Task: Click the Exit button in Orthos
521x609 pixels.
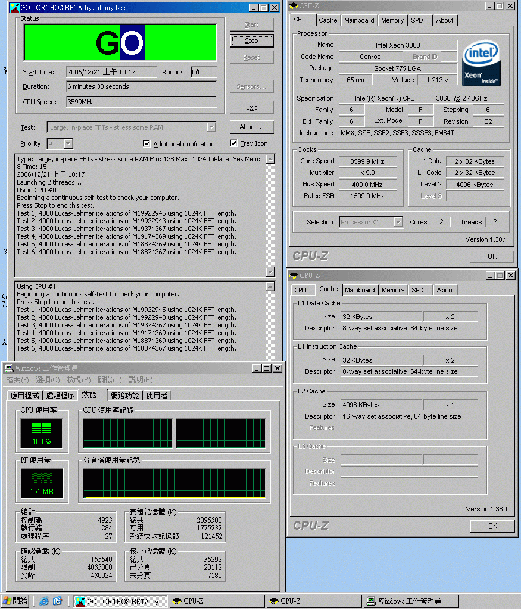Action: (252, 107)
